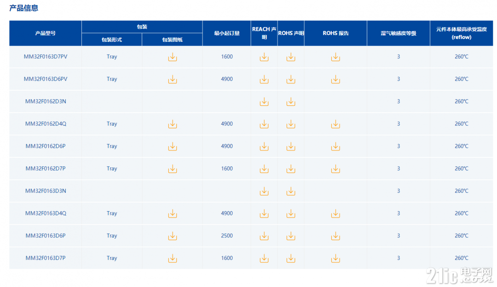
Task: Download REACH statement for MM32F0162D3N
Action: (264, 102)
